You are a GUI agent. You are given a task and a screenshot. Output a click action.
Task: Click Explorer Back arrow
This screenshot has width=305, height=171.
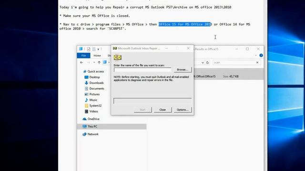(81, 62)
